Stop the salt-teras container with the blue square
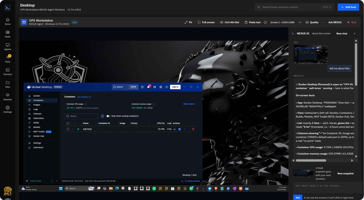The image size is (364, 200). pyautogui.click(x=179, y=129)
